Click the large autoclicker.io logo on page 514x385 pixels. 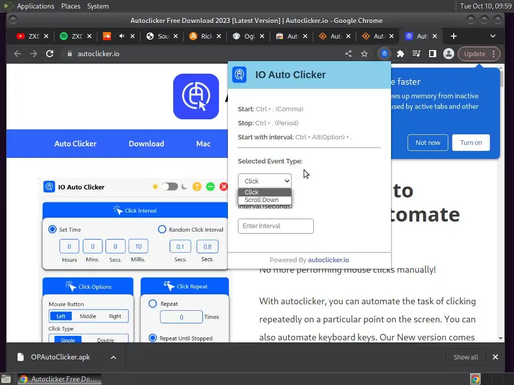click(196, 96)
